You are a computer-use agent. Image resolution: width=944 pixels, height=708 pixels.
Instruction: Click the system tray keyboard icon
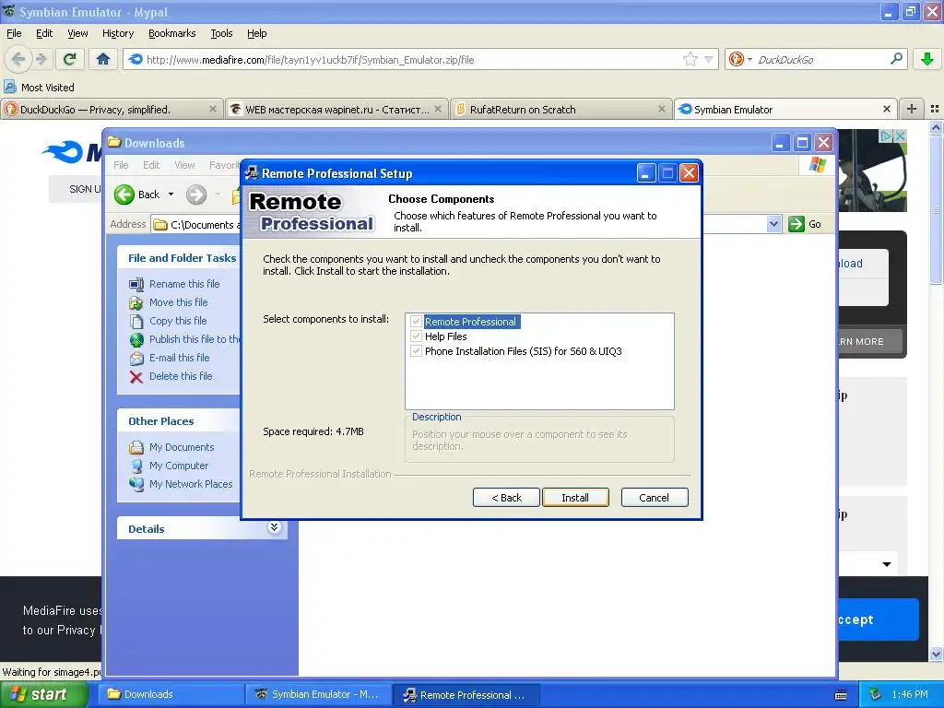click(x=841, y=695)
